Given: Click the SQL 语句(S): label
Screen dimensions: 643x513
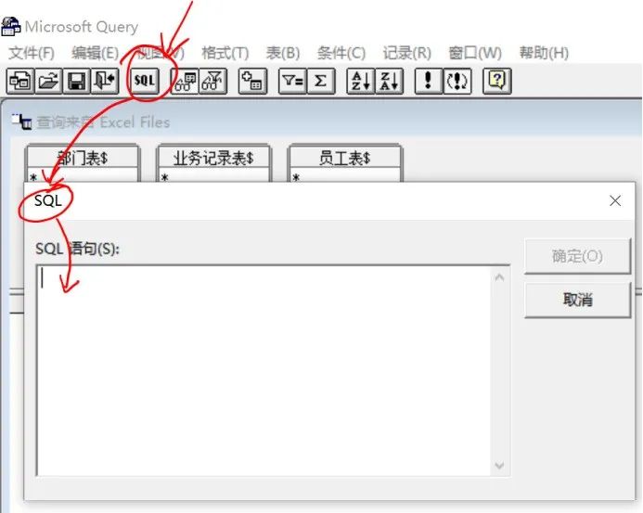Looking at the screenshot, I should [x=78, y=249].
